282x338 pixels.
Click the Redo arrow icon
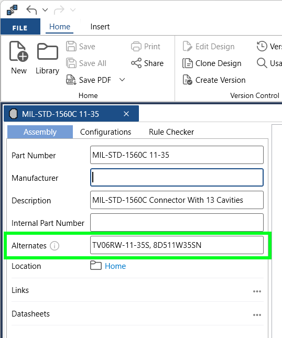(x=59, y=10)
